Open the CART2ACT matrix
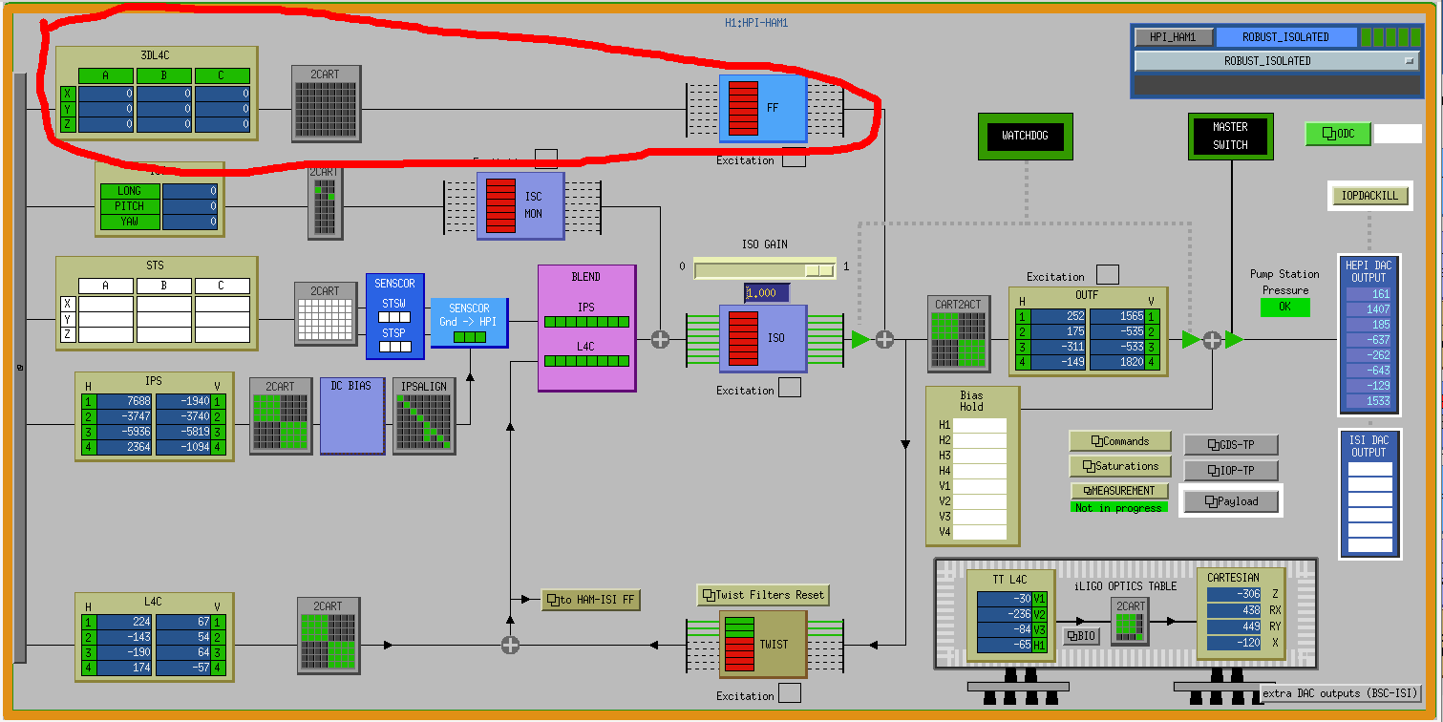Viewport: 1443px width, 722px height. pos(959,333)
